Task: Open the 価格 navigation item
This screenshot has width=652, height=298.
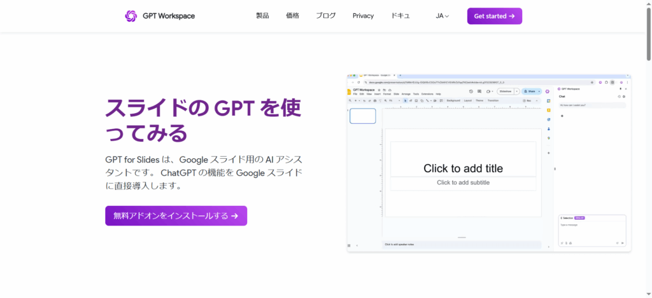Action: click(292, 16)
